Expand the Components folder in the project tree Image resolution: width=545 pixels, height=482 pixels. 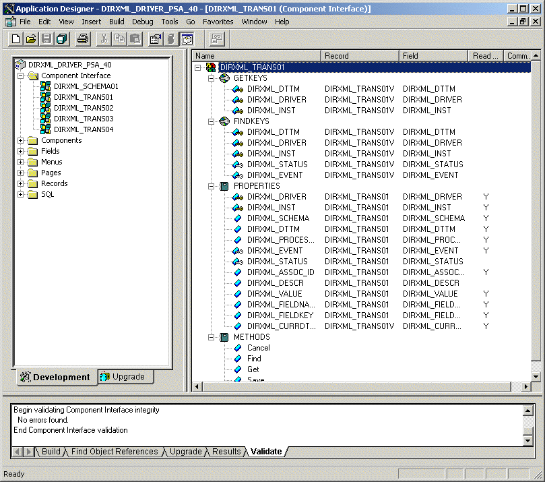(x=20, y=140)
